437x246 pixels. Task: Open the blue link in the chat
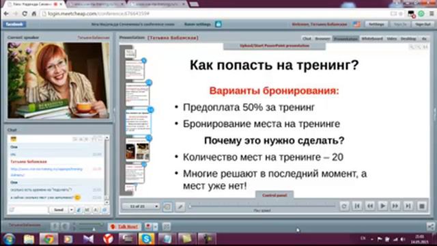click(46, 172)
